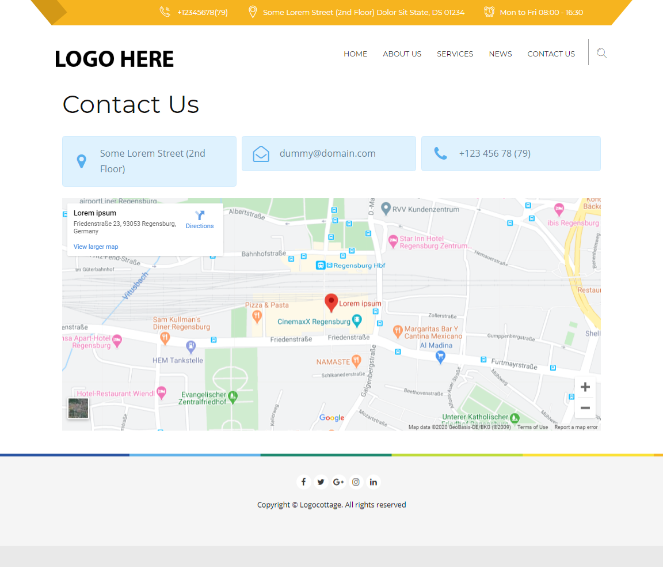
Task: Open the Services menu item
Action: click(455, 54)
